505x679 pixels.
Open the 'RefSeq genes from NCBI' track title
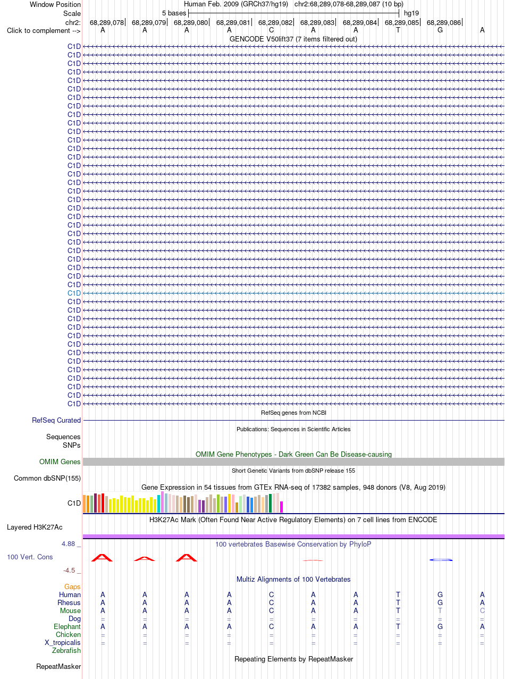click(293, 413)
